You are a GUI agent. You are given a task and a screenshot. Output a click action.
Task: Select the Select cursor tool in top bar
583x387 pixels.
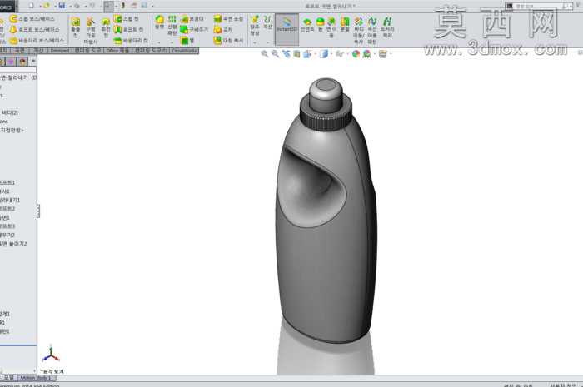click(x=108, y=6)
